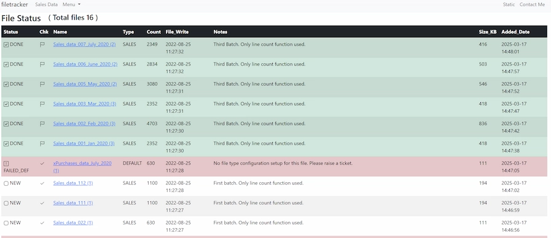Click the count value 2349

[152, 45]
